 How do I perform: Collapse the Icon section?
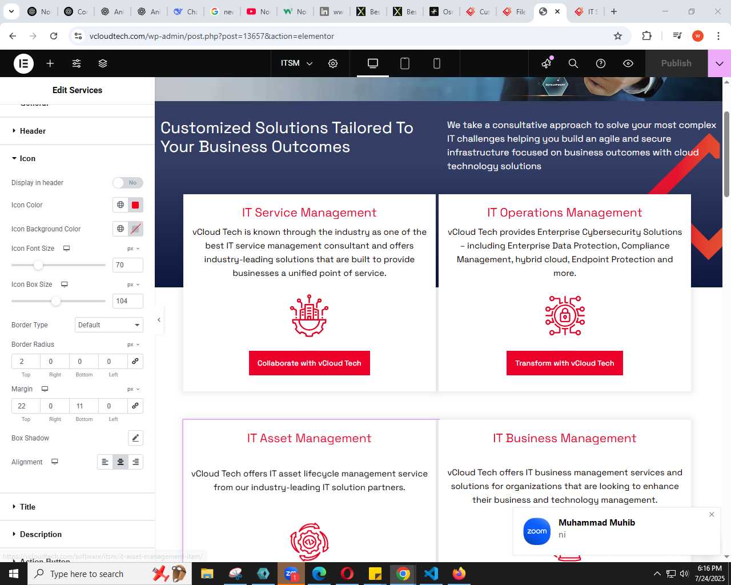tap(77, 158)
